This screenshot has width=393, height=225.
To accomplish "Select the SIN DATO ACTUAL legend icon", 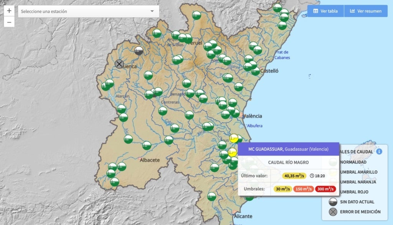I will tap(333, 202).
